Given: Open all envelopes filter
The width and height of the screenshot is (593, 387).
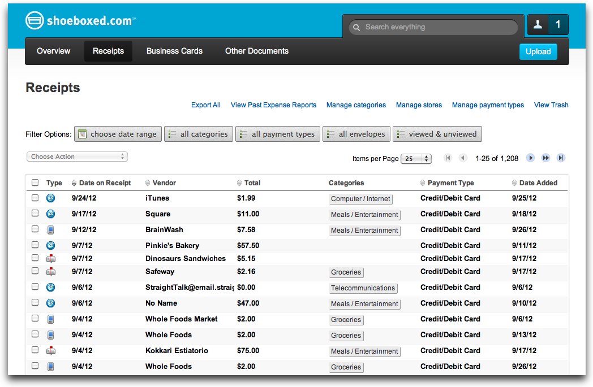Looking at the screenshot, I should [x=356, y=134].
